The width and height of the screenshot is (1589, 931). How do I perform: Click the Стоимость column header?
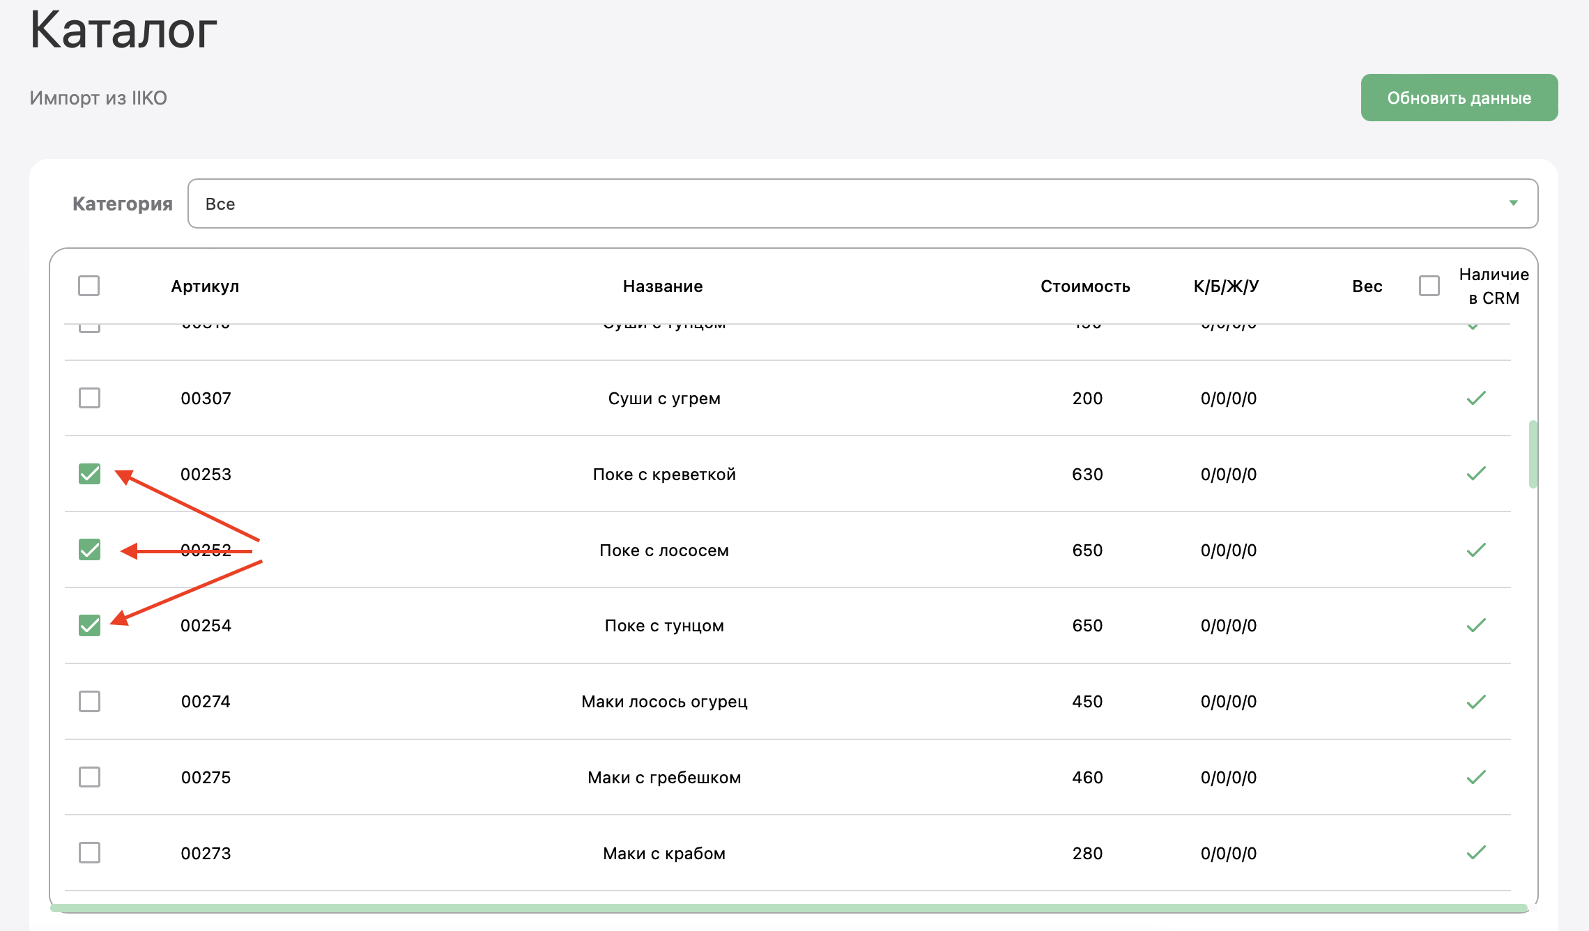pos(1084,286)
